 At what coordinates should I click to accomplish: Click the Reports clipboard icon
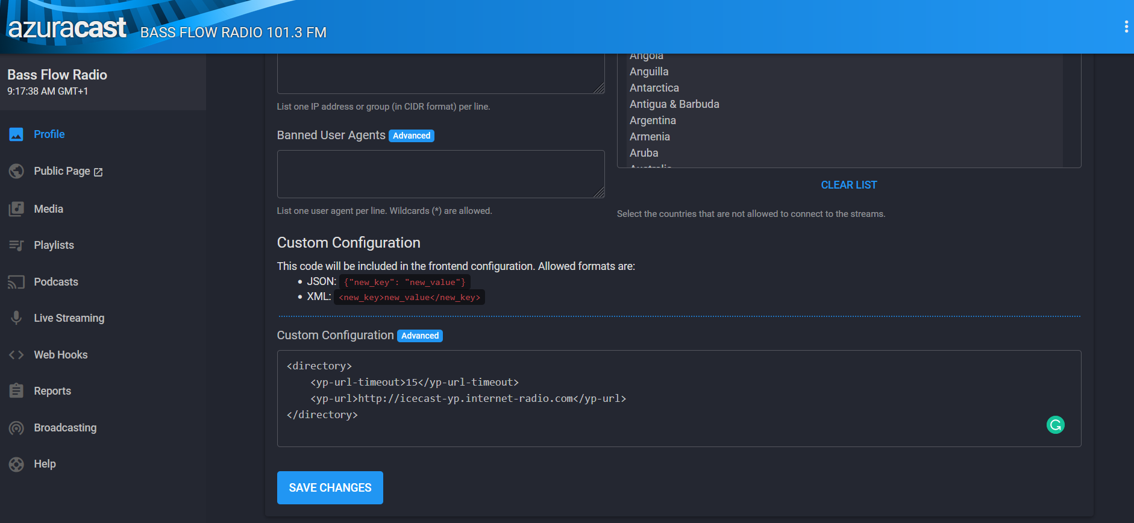[x=16, y=391]
